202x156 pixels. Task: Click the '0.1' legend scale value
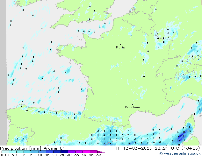(x=4, y=155)
